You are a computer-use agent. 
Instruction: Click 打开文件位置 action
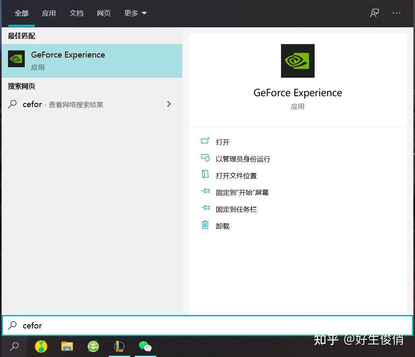[236, 176]
